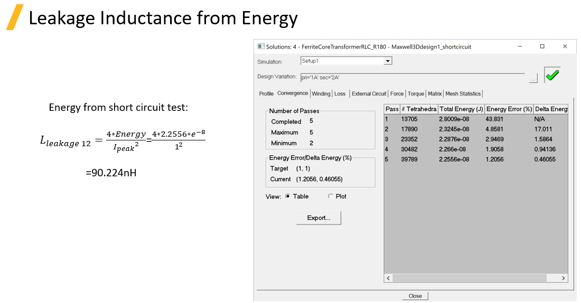Click the Close button at bottom
This screenshot has width=581, height=303.
point(415,296)
